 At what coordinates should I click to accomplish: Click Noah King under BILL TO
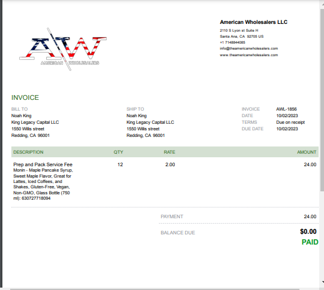pyautogui.click(x=22, y=115)
